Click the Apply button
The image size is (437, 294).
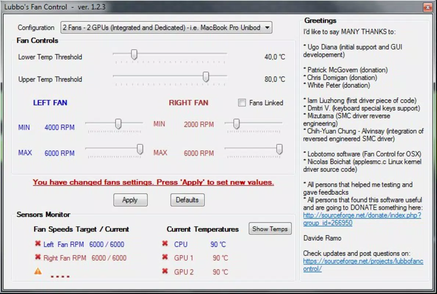point(130,200)
